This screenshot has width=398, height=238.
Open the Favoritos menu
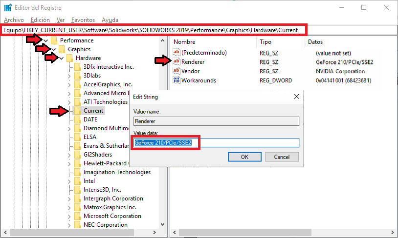[x=83, y=20]
